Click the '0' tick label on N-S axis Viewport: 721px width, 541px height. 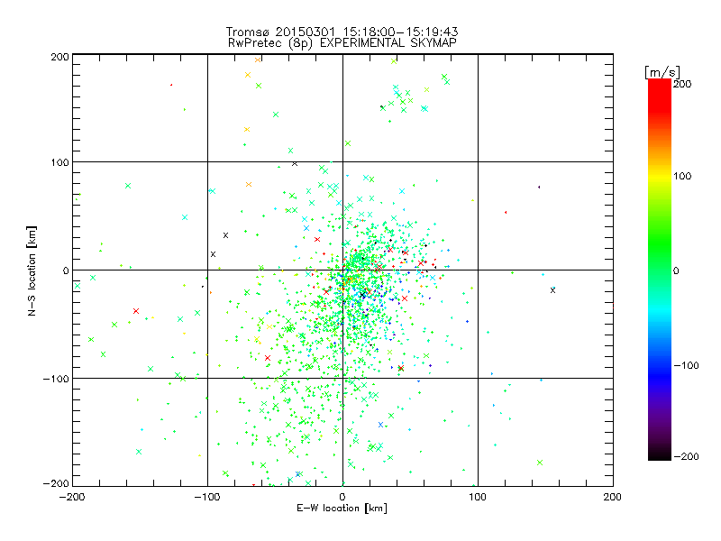(x=66, y=270)
